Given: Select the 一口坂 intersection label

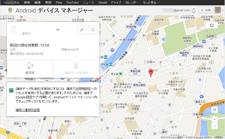Looking at the screenshot, I should [x=148, y=62].
